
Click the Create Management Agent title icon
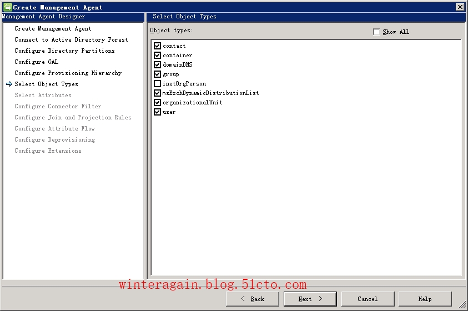pyautogui.click(x=8, y=7)
